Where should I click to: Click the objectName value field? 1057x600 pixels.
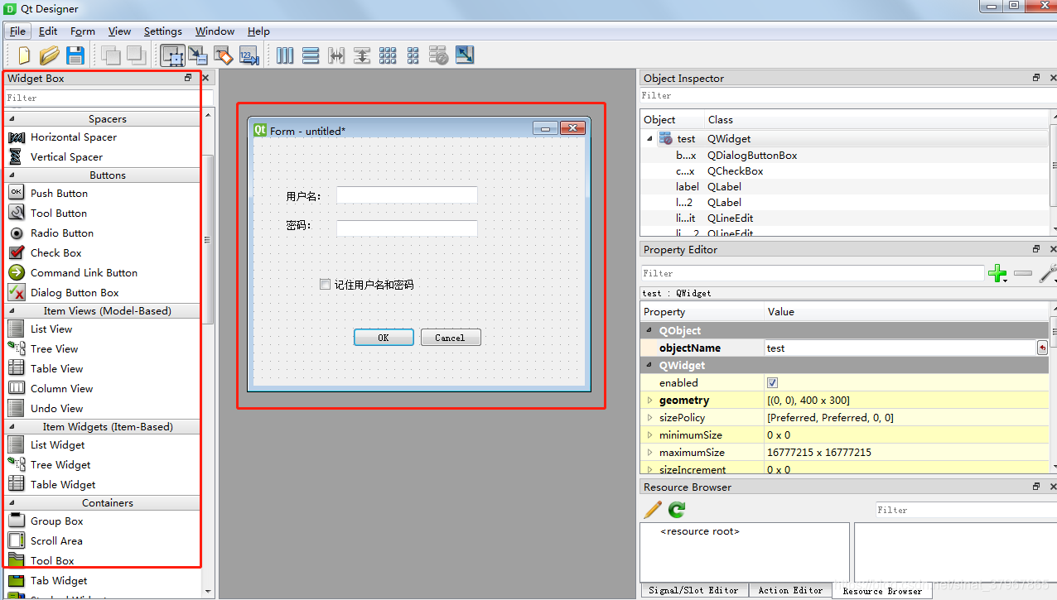(900, 348)
